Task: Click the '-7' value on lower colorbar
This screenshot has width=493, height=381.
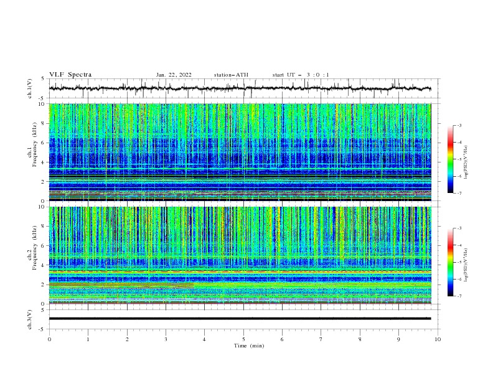Action: (459, 296)
